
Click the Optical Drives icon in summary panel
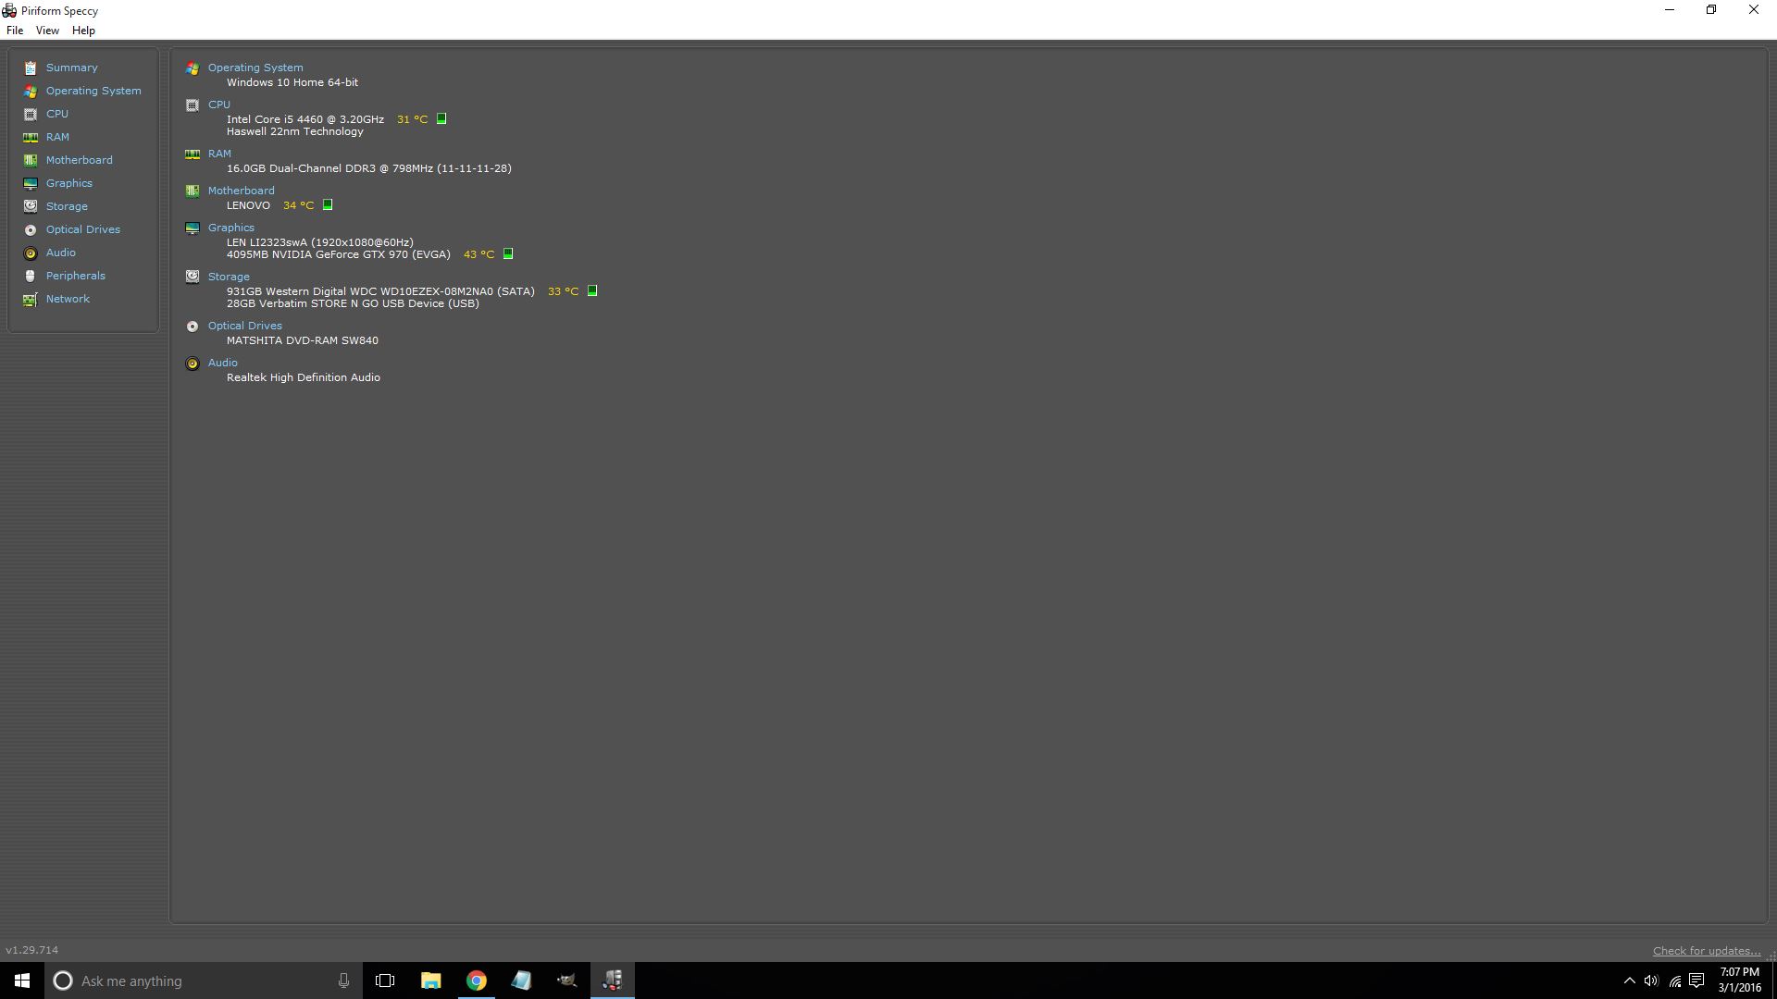click(193, 326)
